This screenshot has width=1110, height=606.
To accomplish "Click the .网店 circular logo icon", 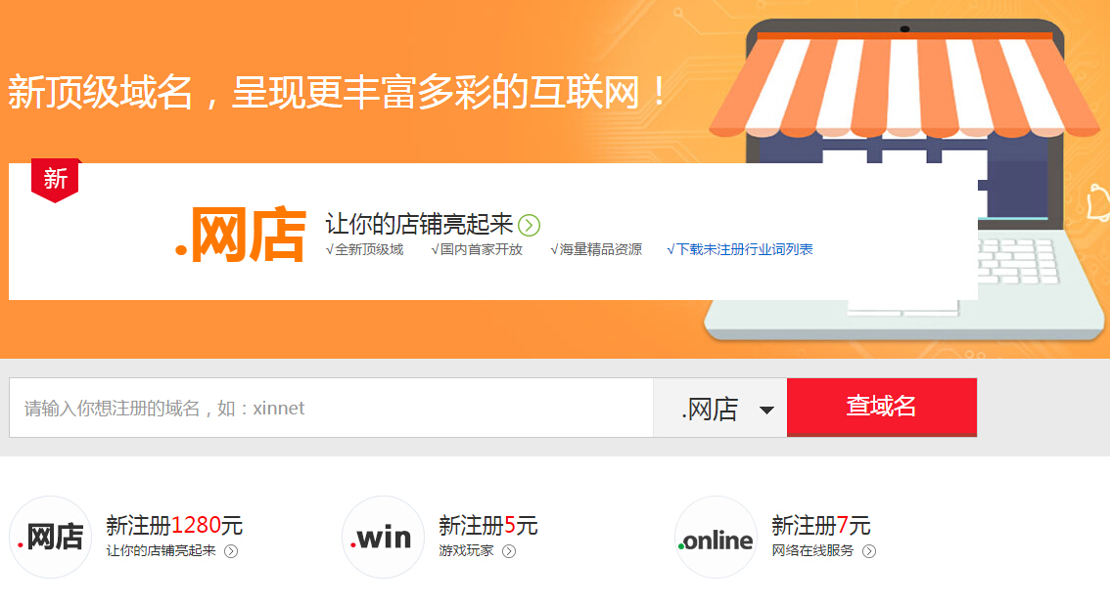I will (51, 537).
